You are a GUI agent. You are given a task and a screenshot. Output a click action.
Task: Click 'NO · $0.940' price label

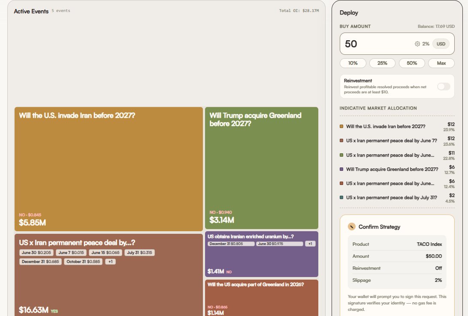[x=220, y=212]
